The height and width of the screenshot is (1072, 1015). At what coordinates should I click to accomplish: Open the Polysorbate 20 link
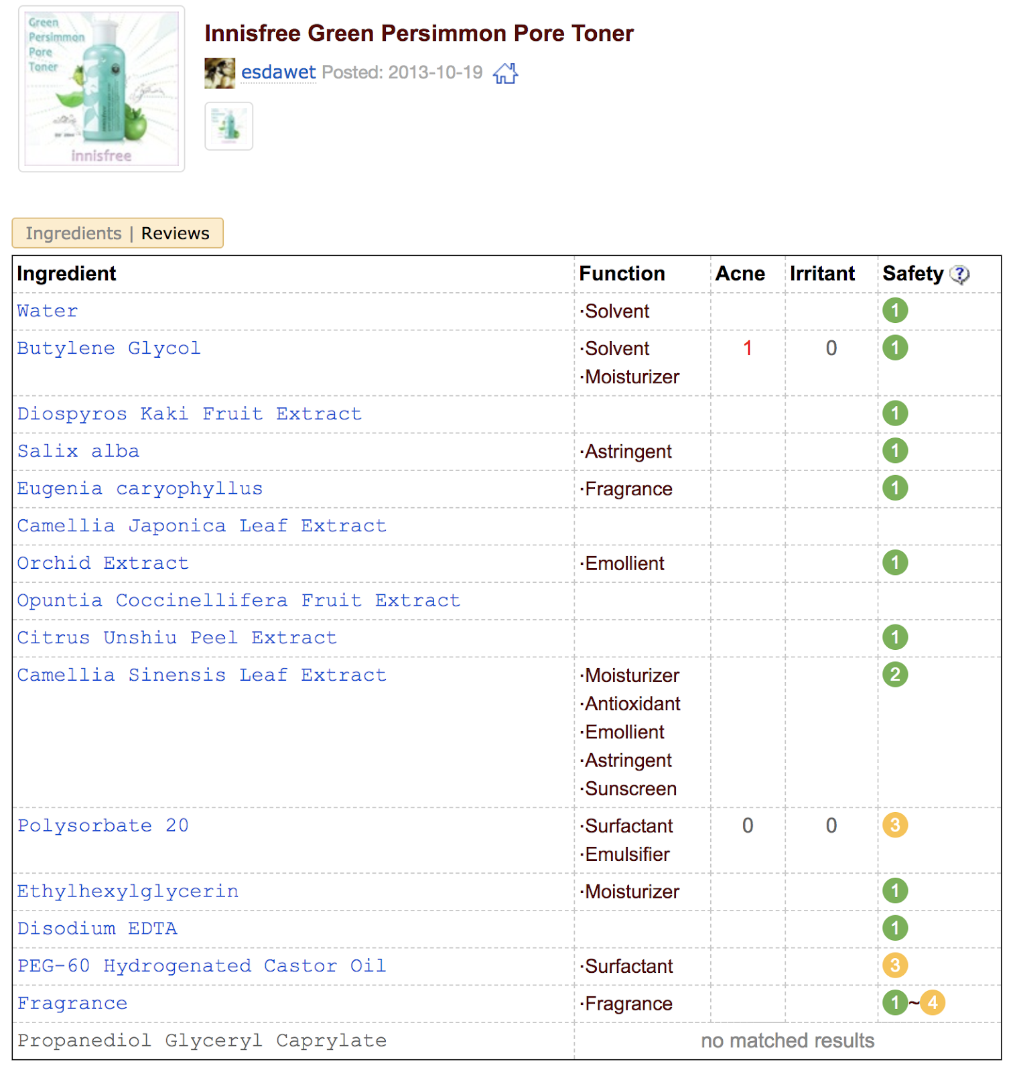pos(103,825)
